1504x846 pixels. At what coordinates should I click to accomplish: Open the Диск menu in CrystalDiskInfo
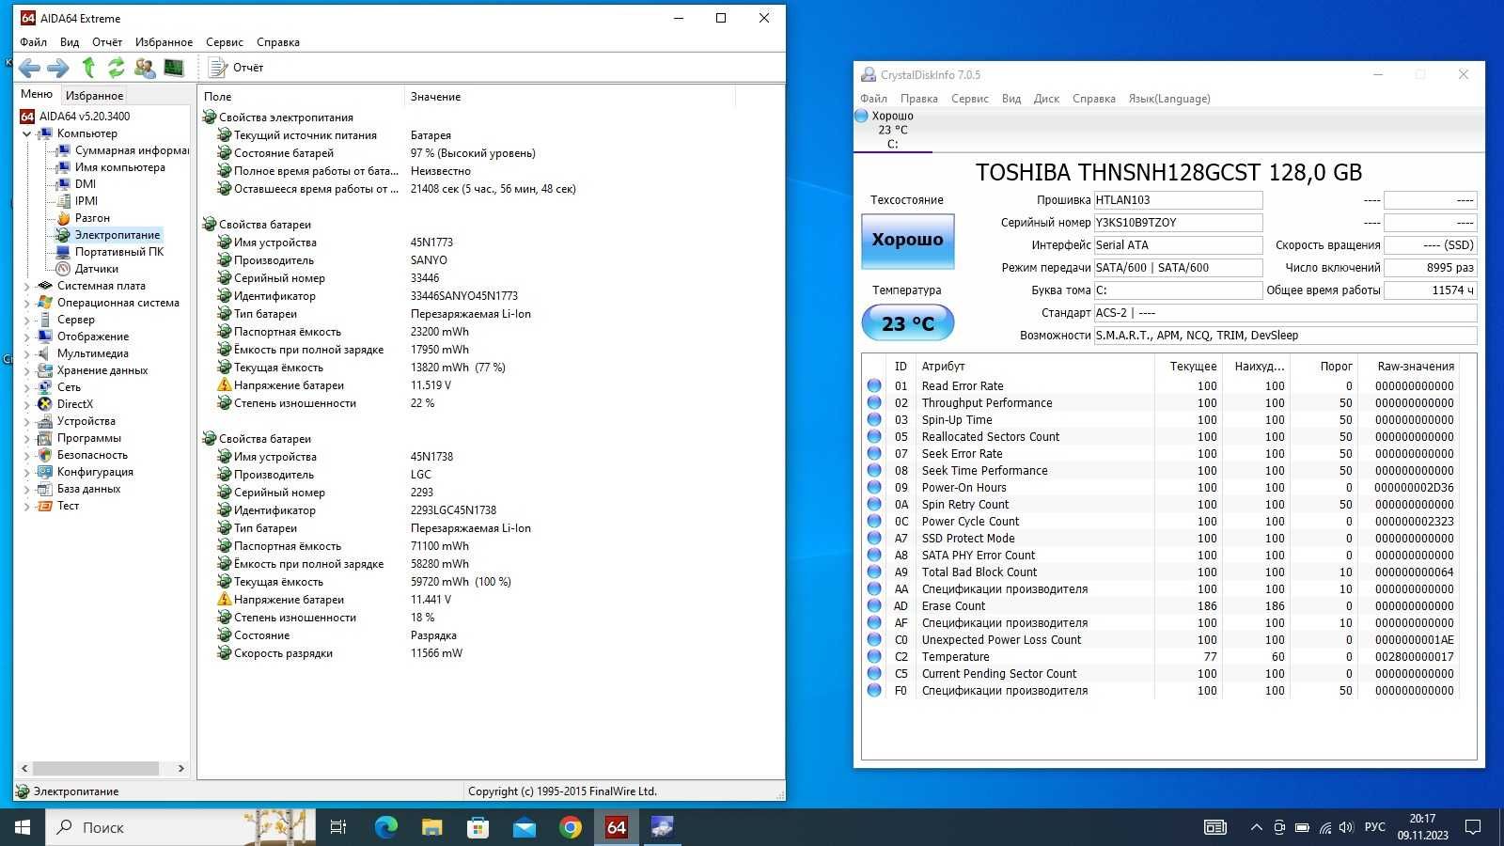click(1046, 99)
